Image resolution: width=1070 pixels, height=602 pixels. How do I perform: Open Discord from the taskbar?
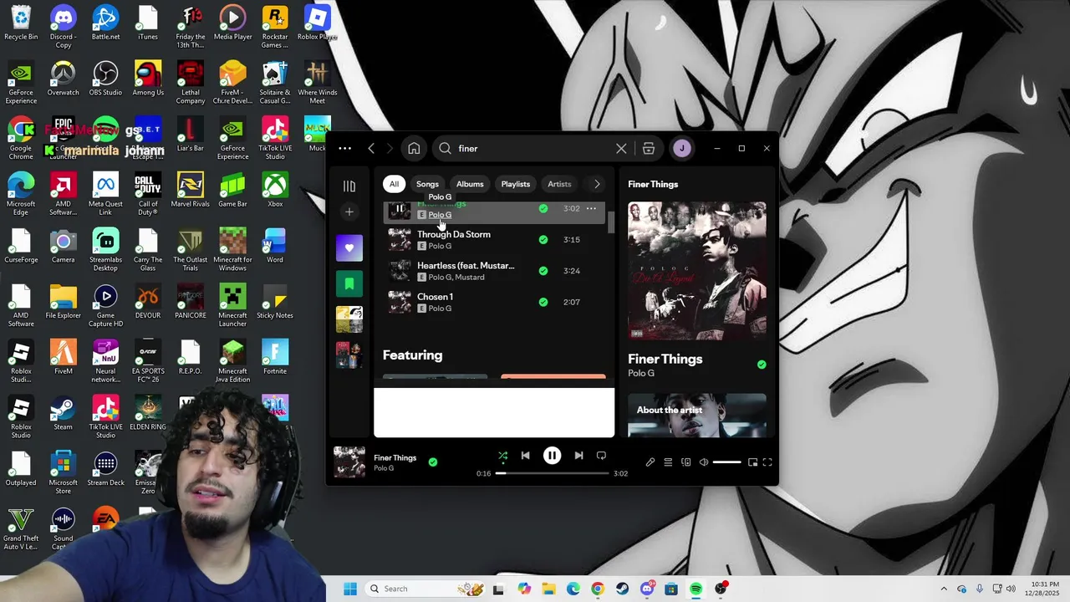[647, 589]
